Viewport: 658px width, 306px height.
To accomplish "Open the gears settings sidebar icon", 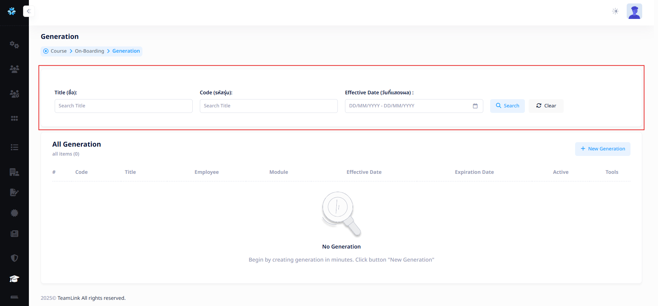I will pos(14,44).
